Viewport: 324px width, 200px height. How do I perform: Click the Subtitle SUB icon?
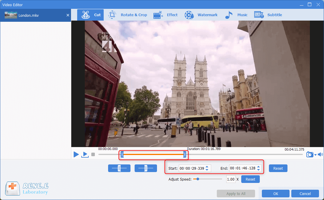[x=259, y=15]
